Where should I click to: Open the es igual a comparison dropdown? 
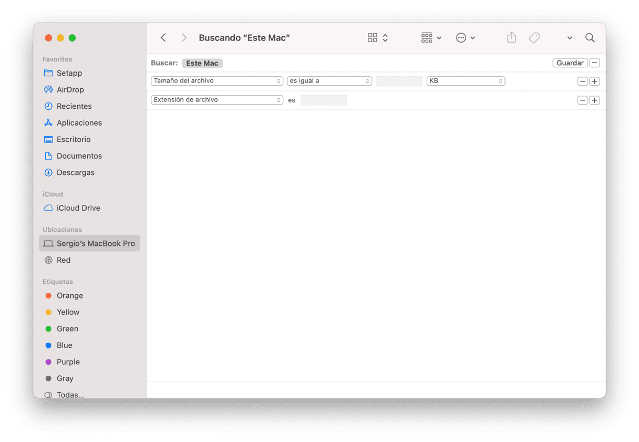(329, 81)
